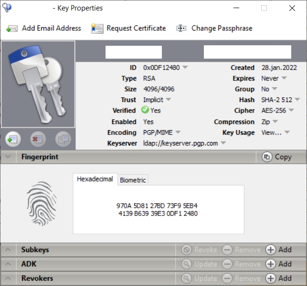
Task: Click the green Verified checkmark
Action: coord(145,111)
